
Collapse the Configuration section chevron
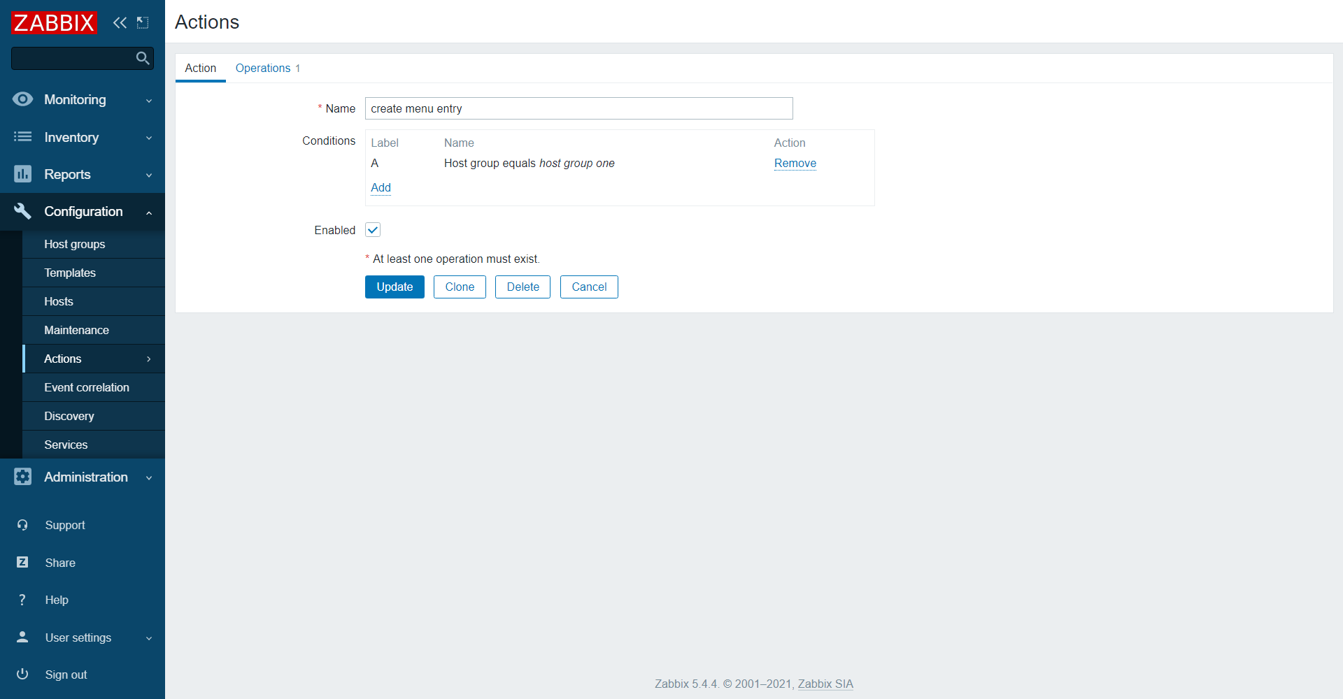click(149, 212)
